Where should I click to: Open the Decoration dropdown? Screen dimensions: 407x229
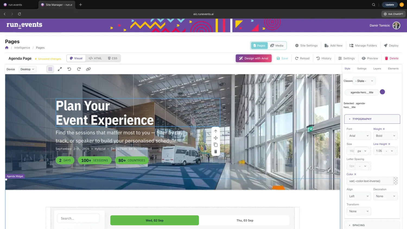[385, 196]
